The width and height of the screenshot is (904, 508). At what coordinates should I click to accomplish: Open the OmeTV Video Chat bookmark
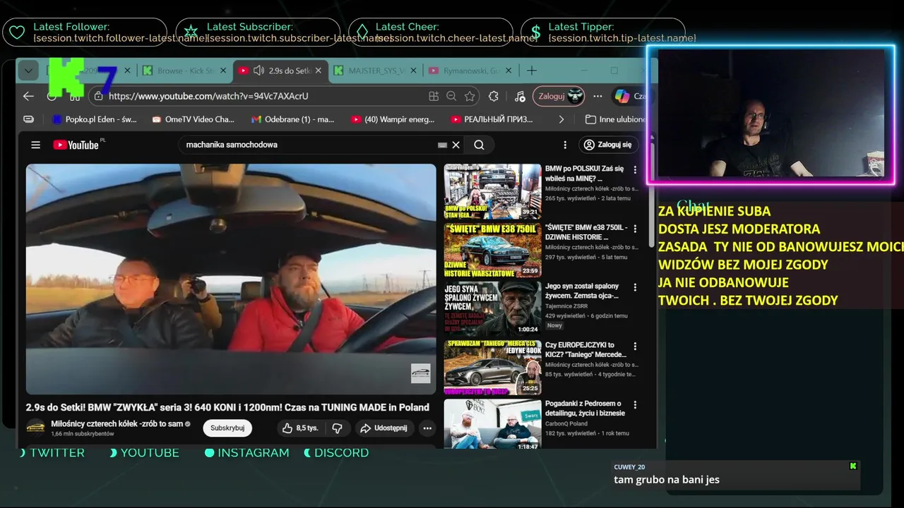click(x=193, y=119)
